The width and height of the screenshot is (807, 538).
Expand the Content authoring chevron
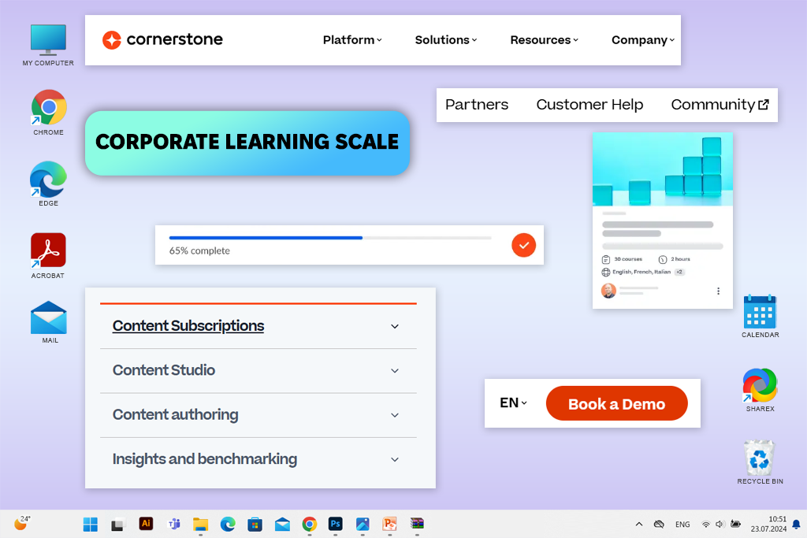[394, 415]
